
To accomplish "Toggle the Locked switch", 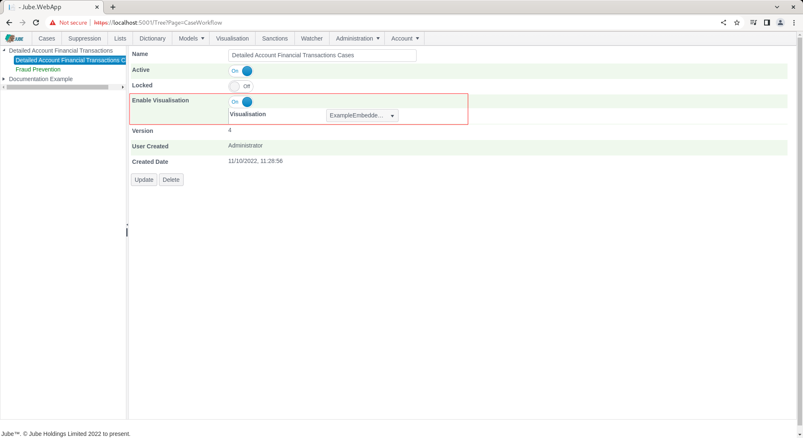I will [241, 87].
